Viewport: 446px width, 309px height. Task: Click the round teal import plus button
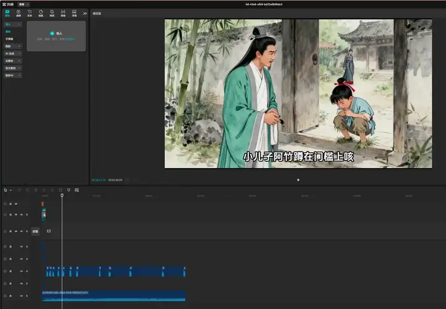point(52,34)
